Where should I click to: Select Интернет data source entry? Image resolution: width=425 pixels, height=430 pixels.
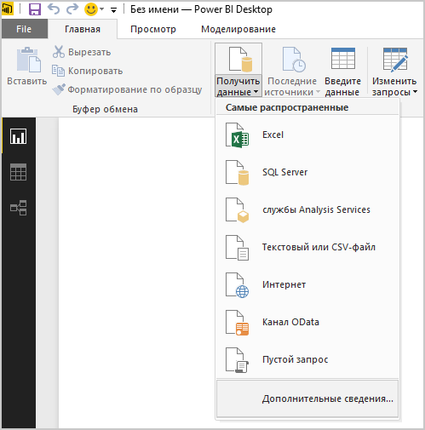click(307, 284)
